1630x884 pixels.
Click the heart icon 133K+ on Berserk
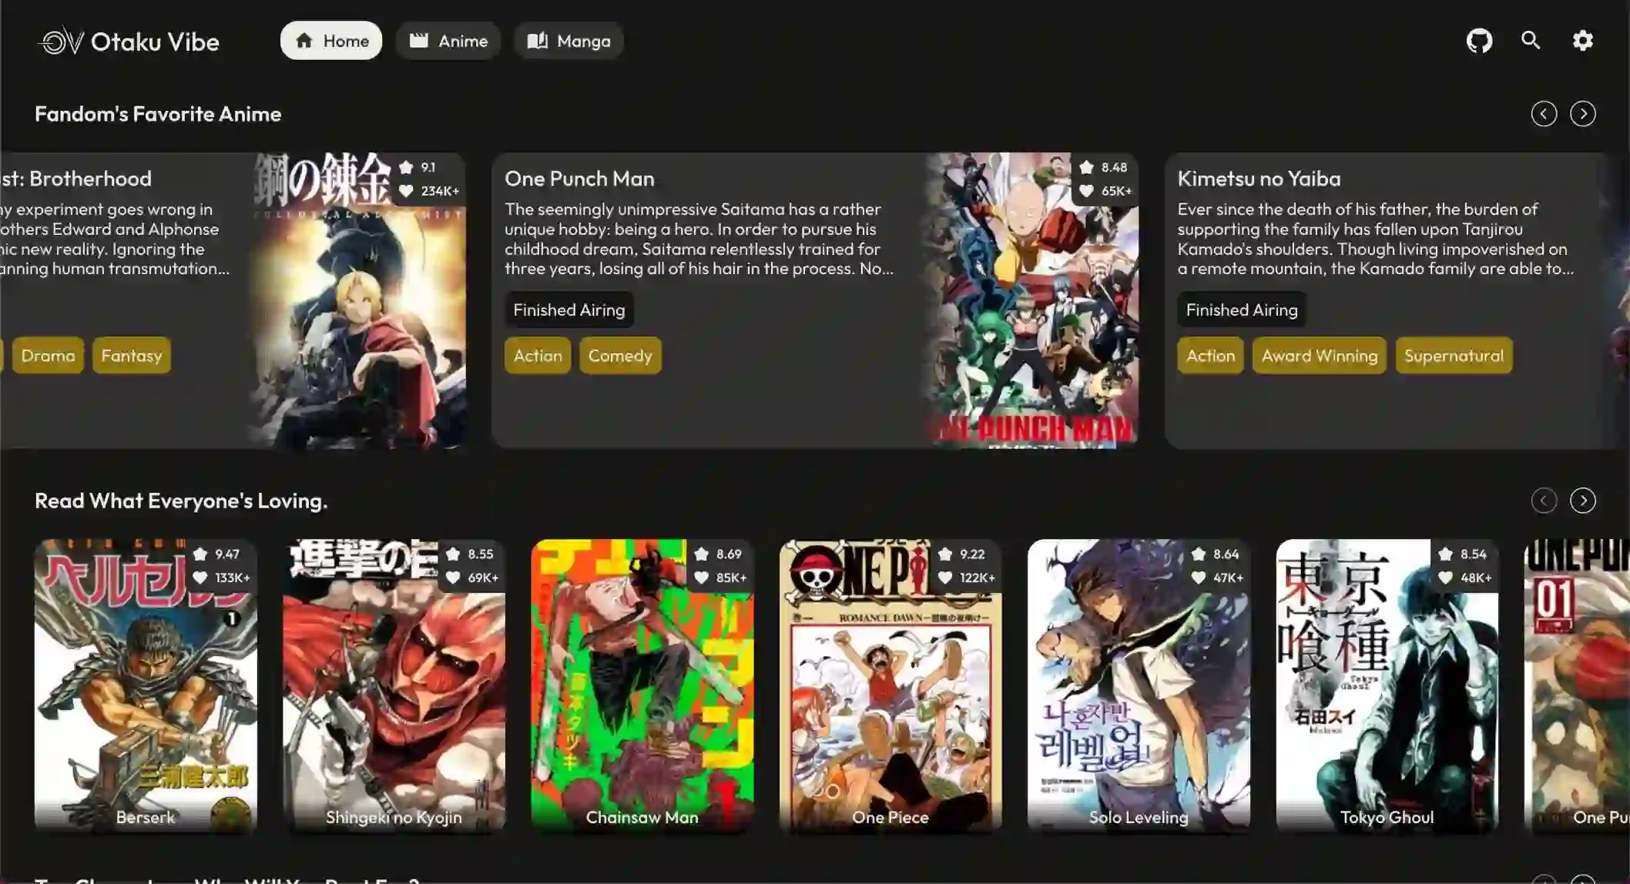point(200,578)
